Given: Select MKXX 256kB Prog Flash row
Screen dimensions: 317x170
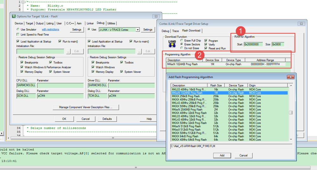Looking at the screenshot, I should coord(229,96).
